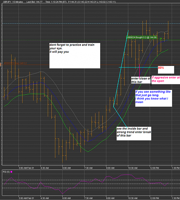
Task: Click '12:00 PM' on RSI panel time axis
Action: (154, 198)
